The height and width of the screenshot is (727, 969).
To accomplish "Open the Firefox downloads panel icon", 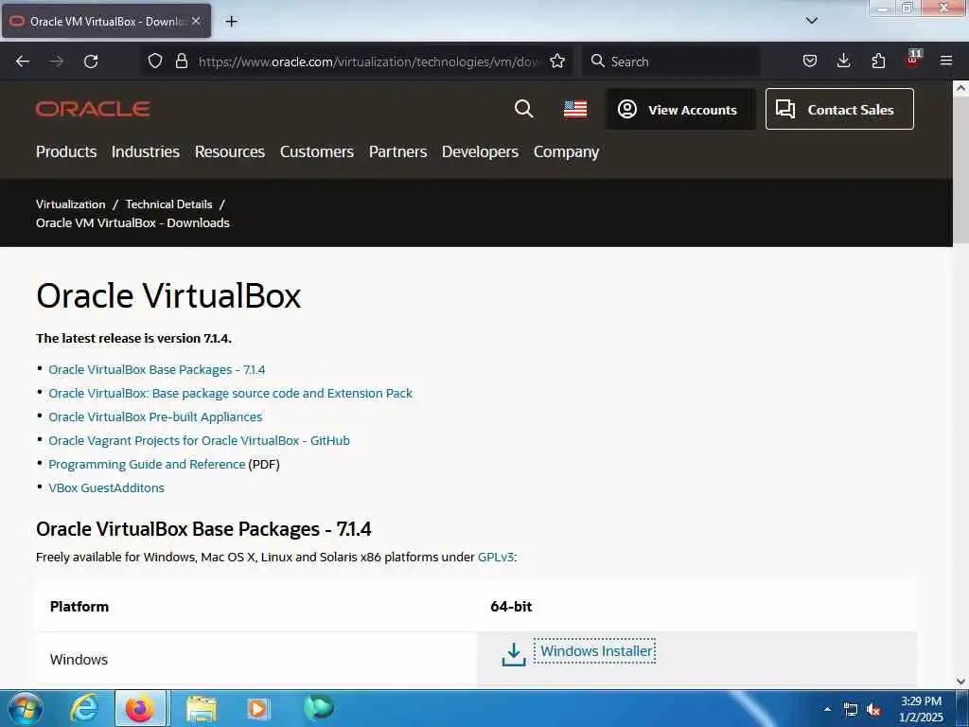I will pyautogui.click(x=843, y=61).
